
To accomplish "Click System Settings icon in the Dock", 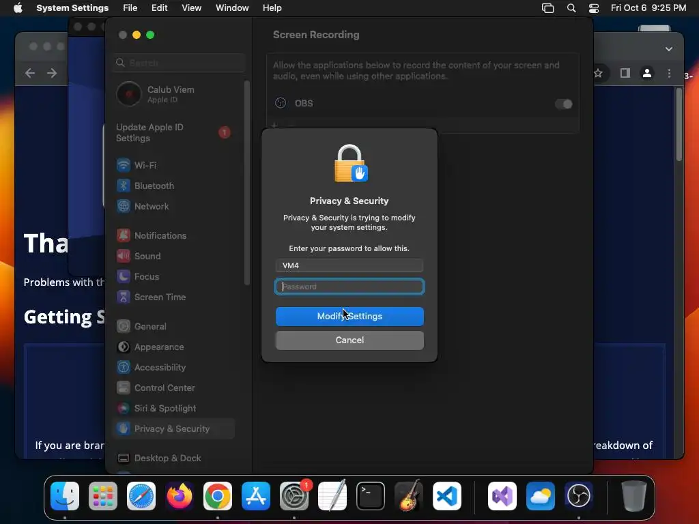I will (x=294, y=496).
